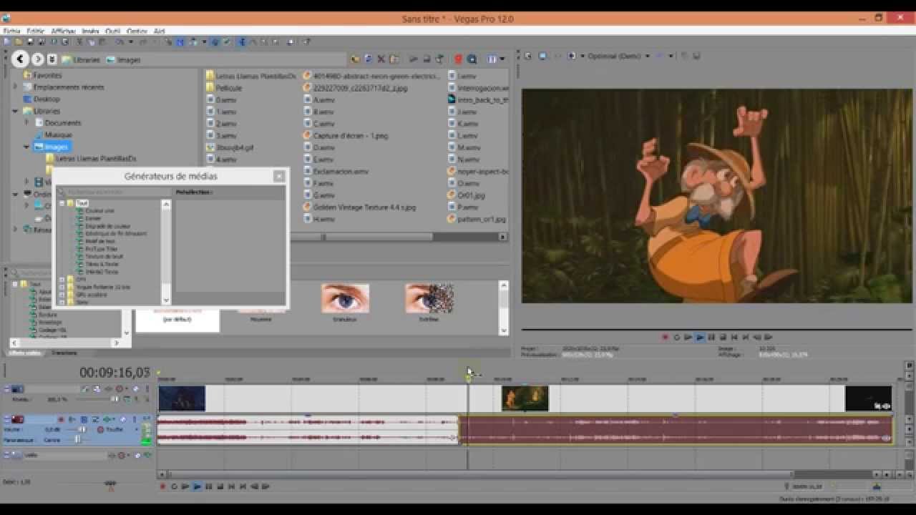
Task: Expand the Documents tree node
Action: 27,122
